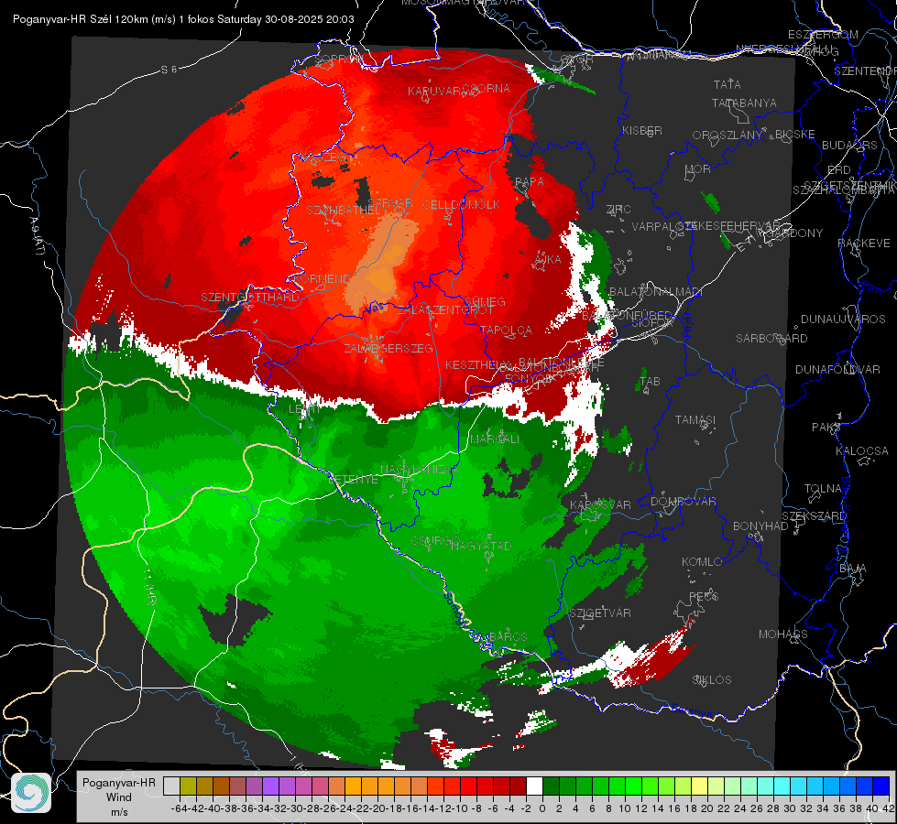
Task: Click the TAMASI city label
Action: point(695,419)
